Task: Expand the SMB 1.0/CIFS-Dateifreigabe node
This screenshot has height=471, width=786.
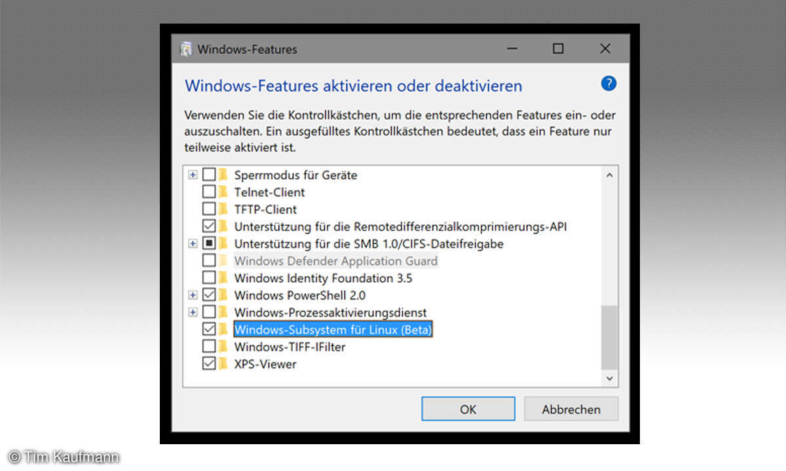Action: [x=193, y=243]
